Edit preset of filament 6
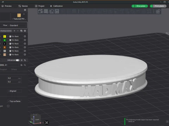Screen dimensions: 169x126 pyautogui.click(x=25, y=44)
